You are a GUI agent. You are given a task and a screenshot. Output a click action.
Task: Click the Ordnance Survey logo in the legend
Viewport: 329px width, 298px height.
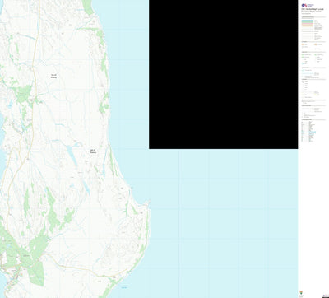tap(308, 5)
